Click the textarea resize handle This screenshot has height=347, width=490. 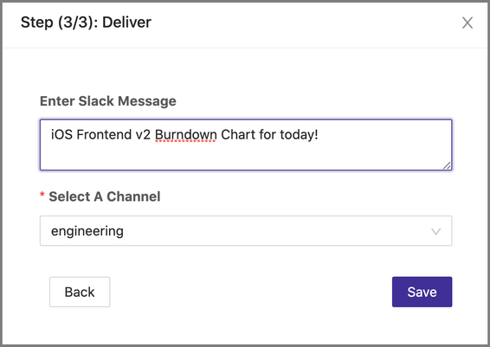[447, 165]
